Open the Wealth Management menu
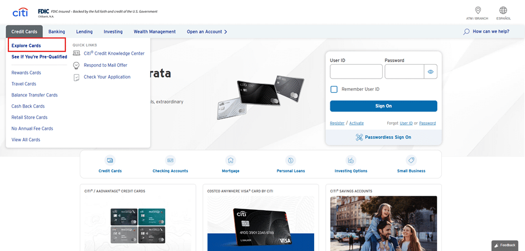 (x=155, y=32)
